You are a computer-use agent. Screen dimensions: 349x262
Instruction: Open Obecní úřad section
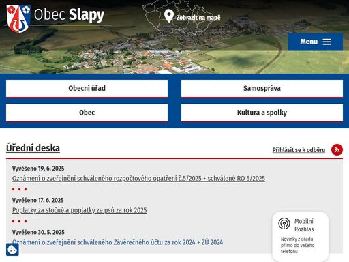(87, 89)
